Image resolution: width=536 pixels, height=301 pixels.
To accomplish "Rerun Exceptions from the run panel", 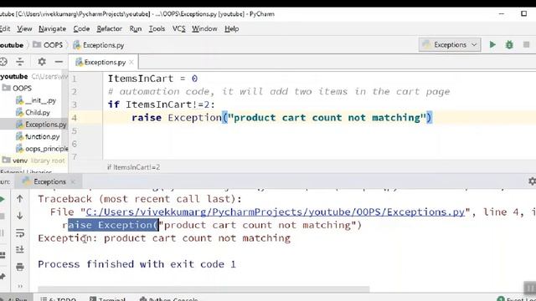I will pyautogui.click(x=3, y=199).
